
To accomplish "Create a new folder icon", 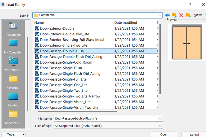I will pyautogui.click(x=188, y=15).
